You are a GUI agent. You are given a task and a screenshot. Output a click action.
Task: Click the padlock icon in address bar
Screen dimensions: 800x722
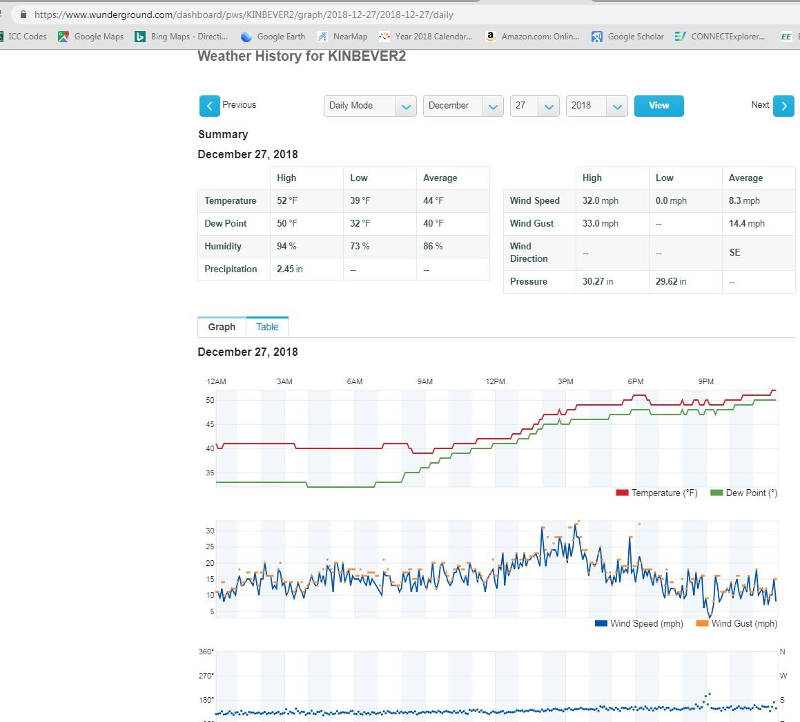(x=23, y=15)
